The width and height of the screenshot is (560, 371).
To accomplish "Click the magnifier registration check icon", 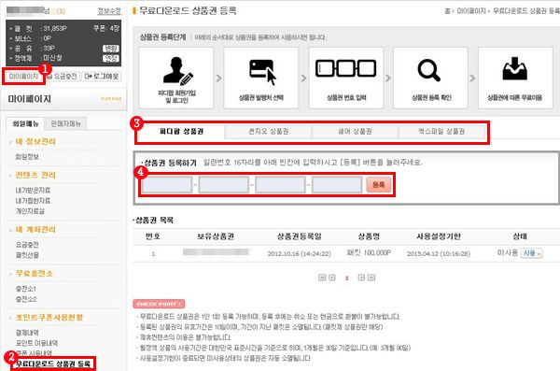I will pos(429,70).
